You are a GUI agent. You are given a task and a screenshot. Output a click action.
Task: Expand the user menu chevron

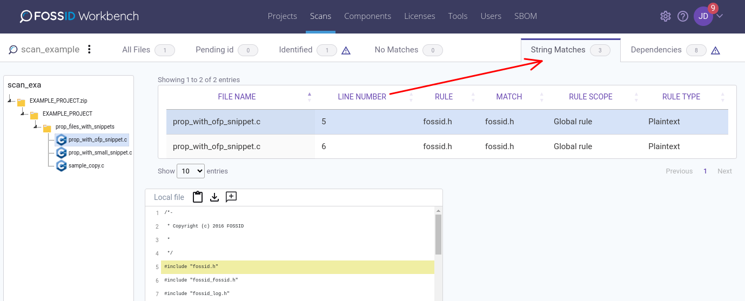pos(720,16)
